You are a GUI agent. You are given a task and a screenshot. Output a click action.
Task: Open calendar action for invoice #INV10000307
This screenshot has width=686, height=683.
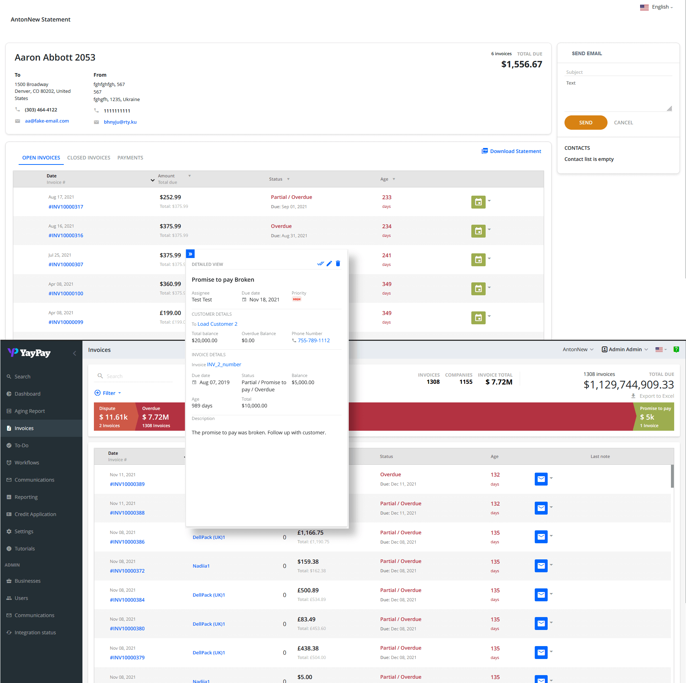point(478,260)
